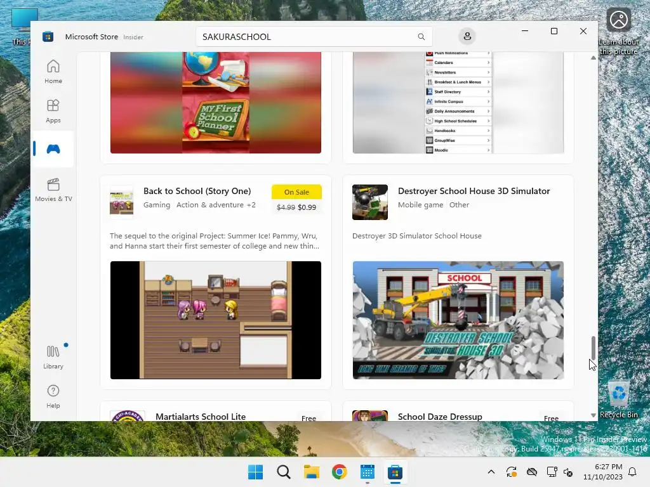Click the sync refresh tray icon
This screenshot has width=650, height=487.
[511, 472]
